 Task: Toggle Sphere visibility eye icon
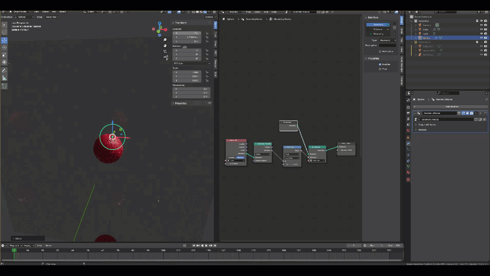pos(482,38)
